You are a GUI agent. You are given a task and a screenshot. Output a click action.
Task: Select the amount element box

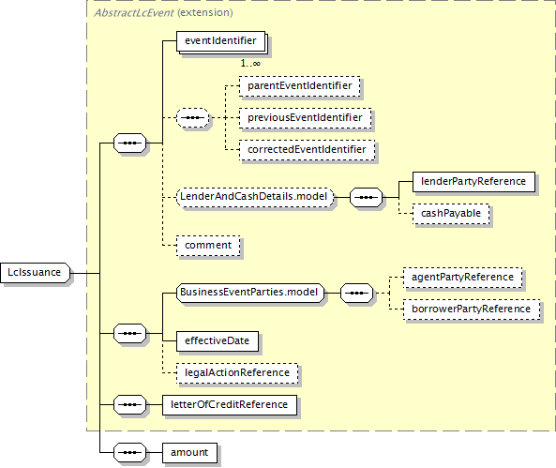tap(189, 453)
